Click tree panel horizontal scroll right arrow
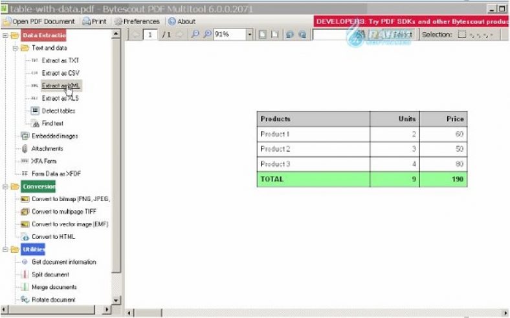Viewport: 510px width, 318px height. [x=107, y=310]
